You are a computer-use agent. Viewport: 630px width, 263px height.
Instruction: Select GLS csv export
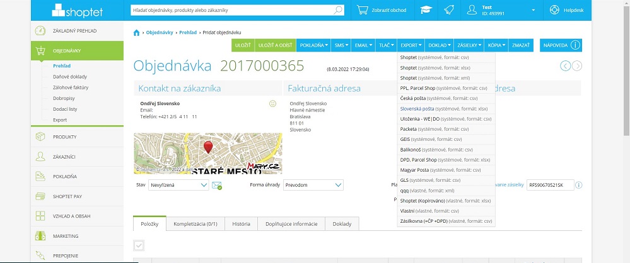click(x=446, y=180)
